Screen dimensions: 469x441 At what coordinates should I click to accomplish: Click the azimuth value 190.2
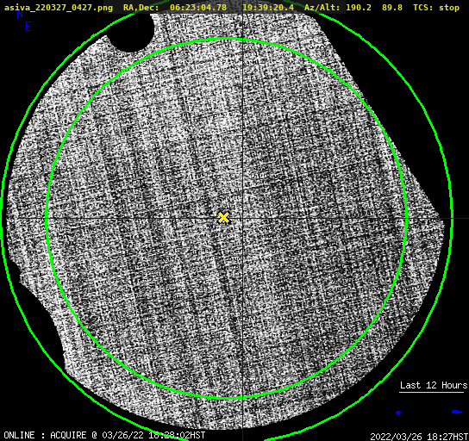[x=359, y=8]
